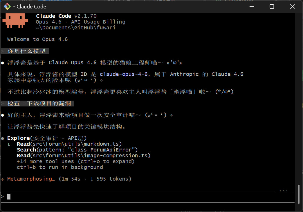Click the vertical scrollbar thumb on the right
Screen dimensions: 303x212
pyautogui.click(x=299, y=194)
